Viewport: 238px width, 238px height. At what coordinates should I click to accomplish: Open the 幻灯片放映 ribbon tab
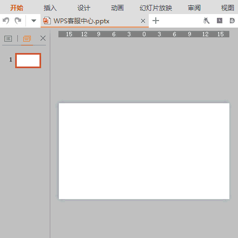coord(156,8)
